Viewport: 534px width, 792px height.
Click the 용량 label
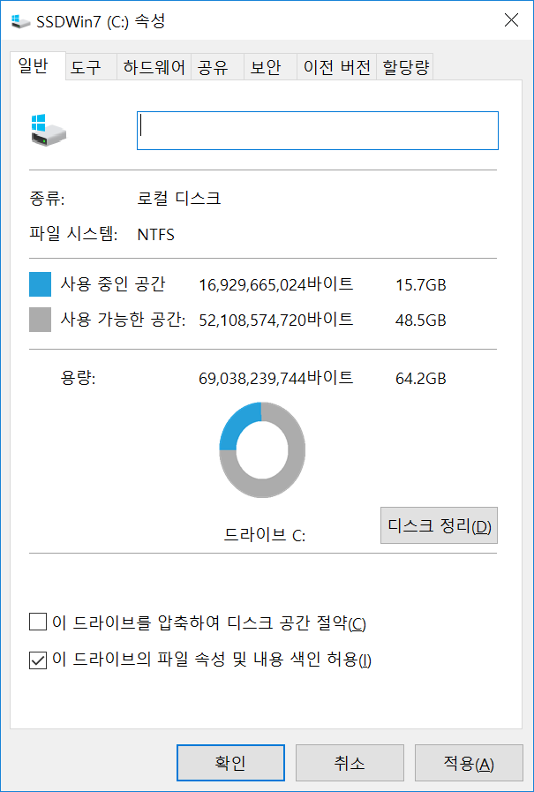coord(78,378)
